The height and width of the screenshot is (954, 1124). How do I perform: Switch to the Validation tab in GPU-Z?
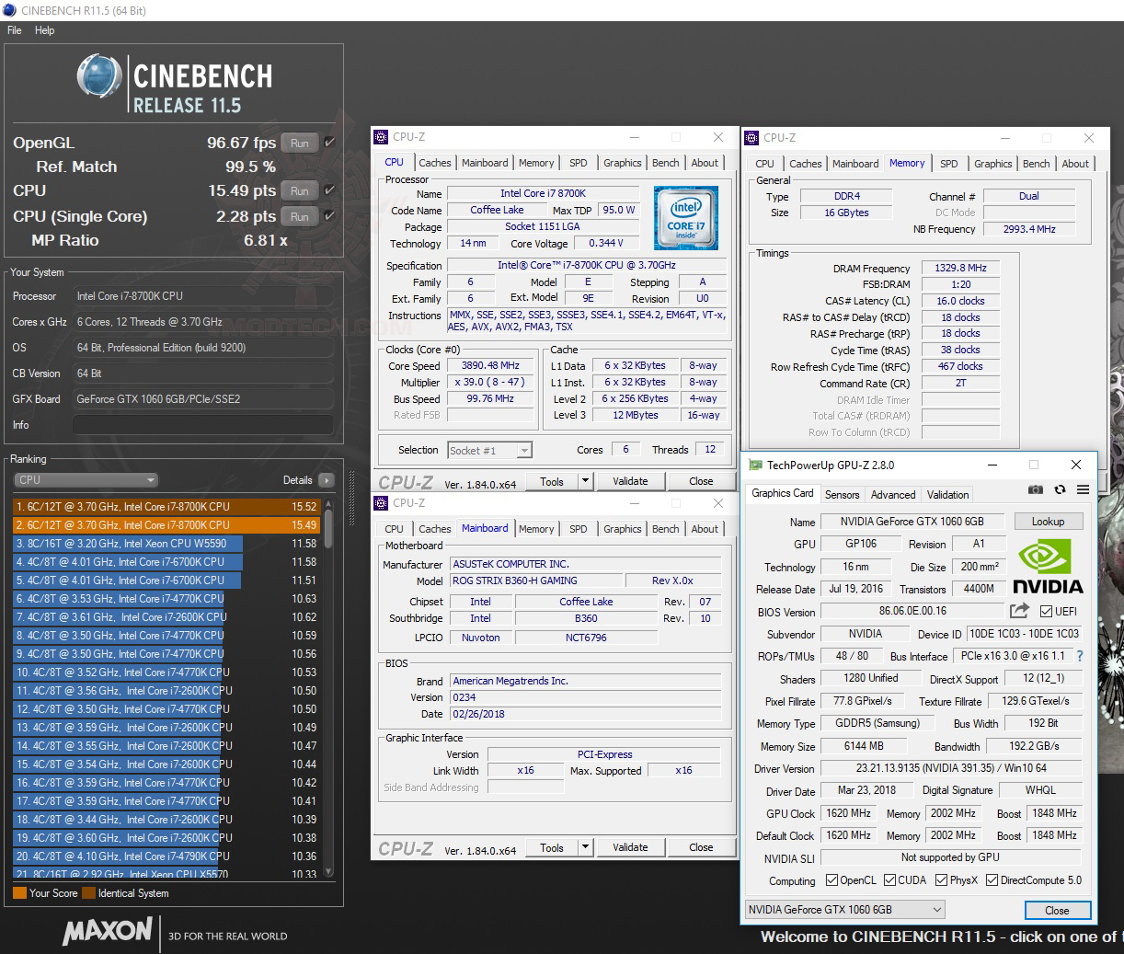click(x=947, y=494)
